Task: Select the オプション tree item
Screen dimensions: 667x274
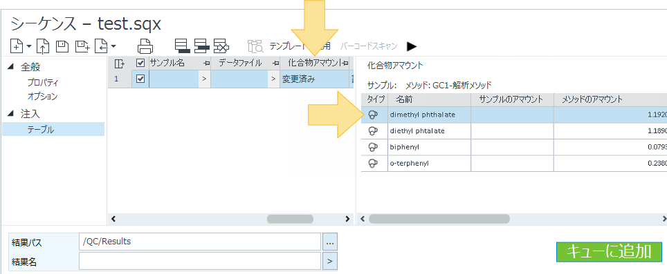Action: 42,97
